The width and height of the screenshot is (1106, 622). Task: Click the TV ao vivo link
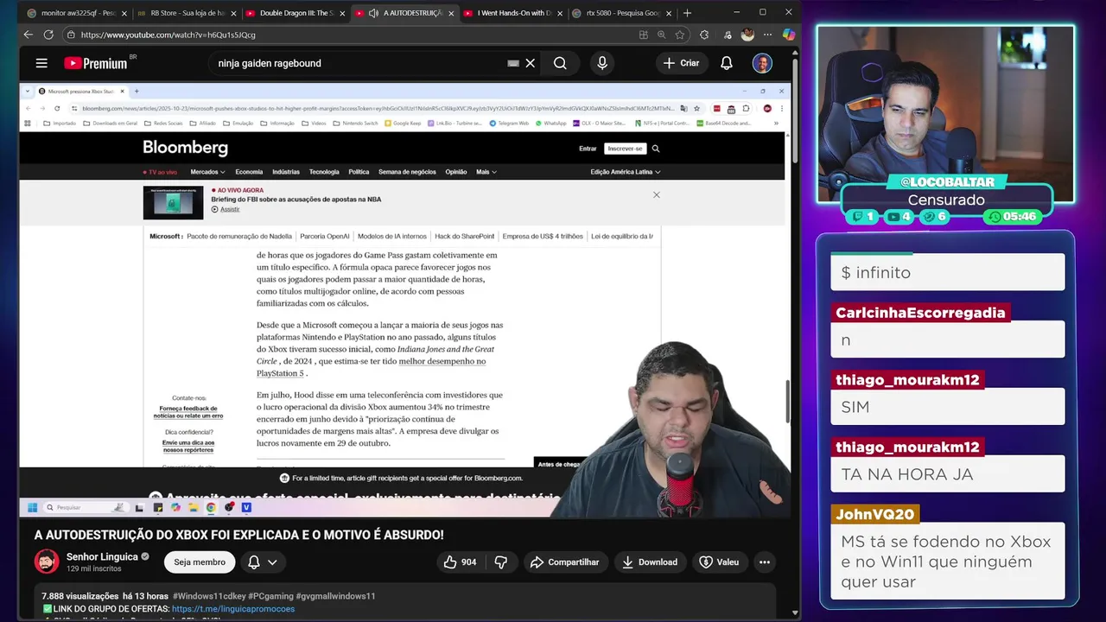click(x=160, y=172)
